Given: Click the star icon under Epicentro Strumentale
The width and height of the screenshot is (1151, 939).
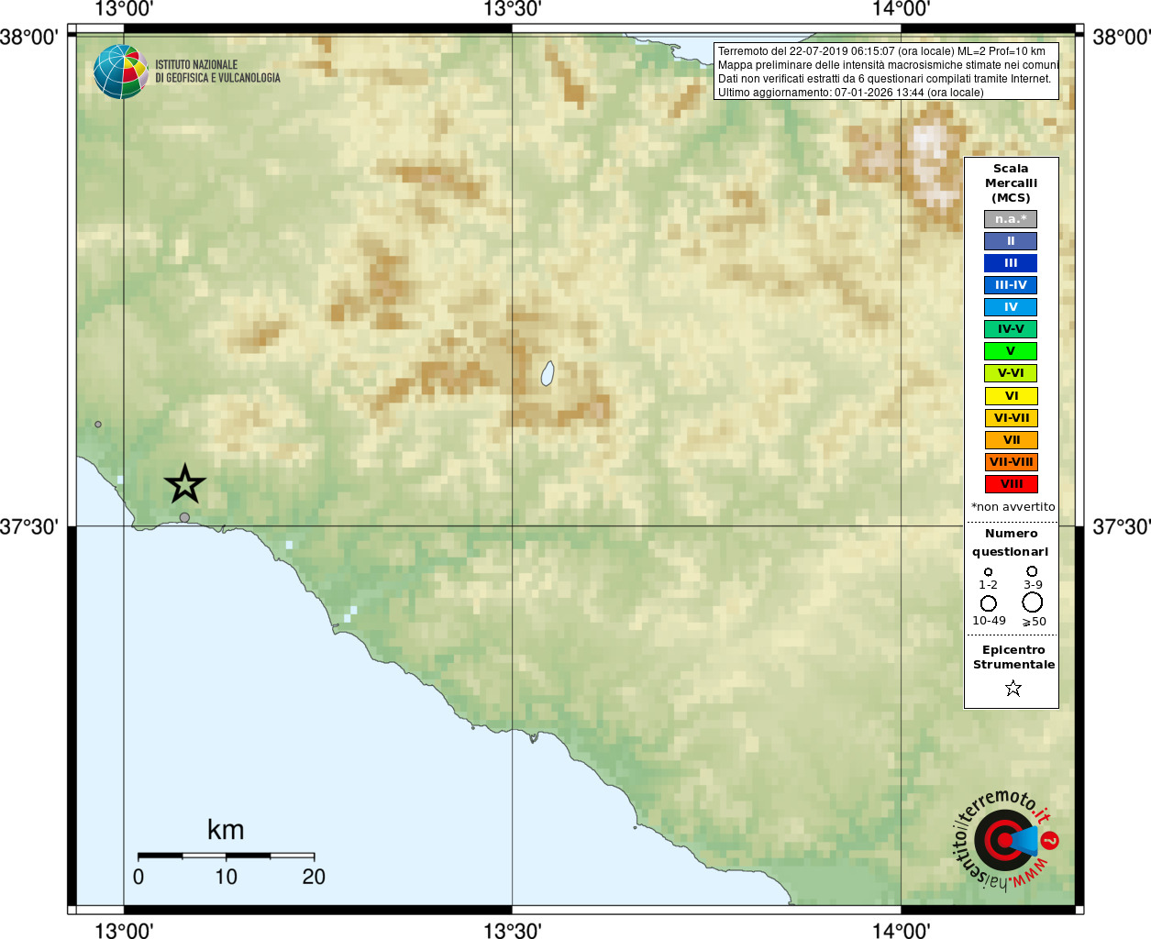Looking at the screenshot, I should [x=1013, y=688].
